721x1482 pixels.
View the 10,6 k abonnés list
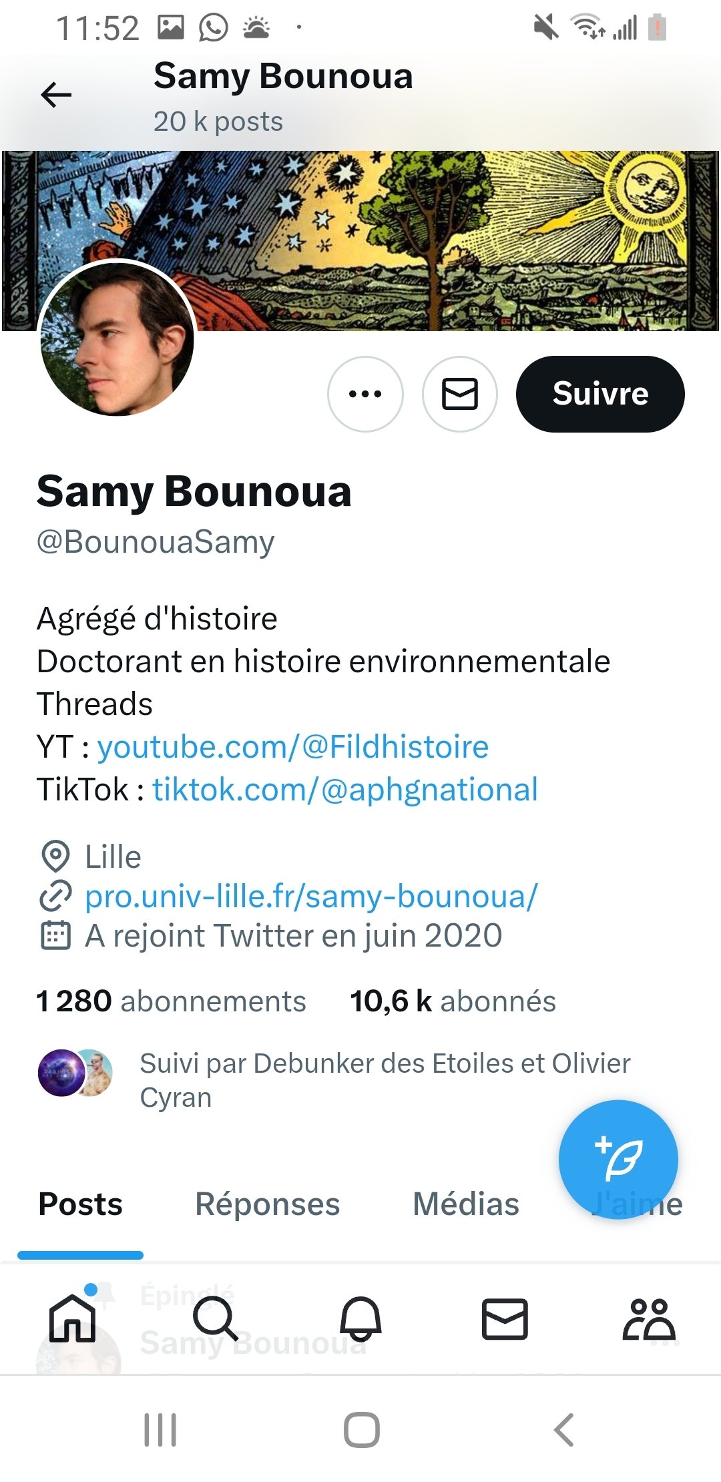(x=453, y=1001)
